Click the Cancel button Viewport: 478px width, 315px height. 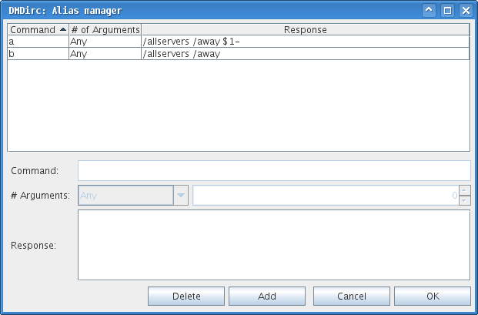point(352,296)
